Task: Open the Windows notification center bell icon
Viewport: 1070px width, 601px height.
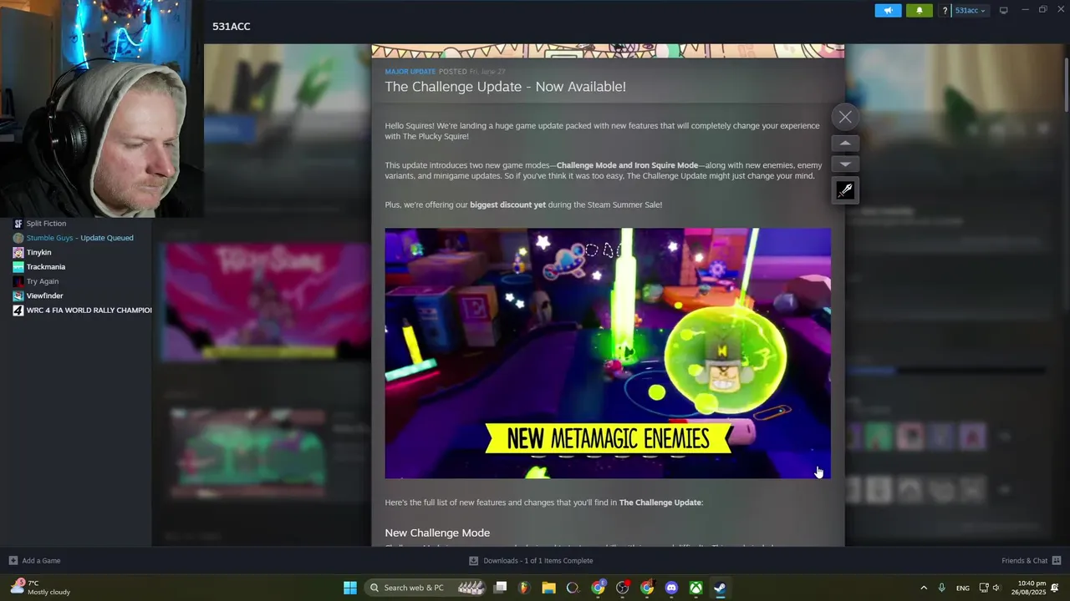Action: [x=1056, y=588]
